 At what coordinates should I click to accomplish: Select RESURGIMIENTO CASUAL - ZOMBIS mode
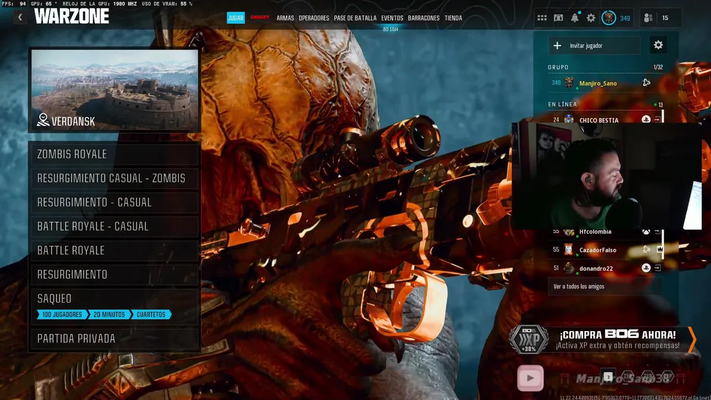[x=114, y=178]
